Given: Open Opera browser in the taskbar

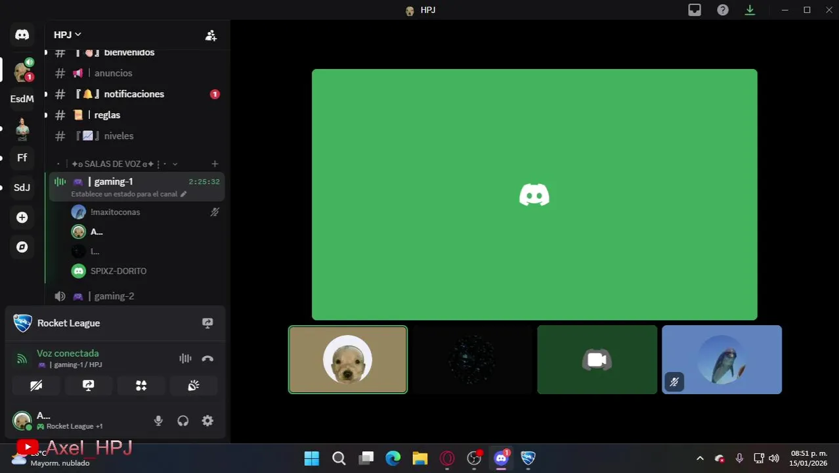Looking at the screenshot, I should tap(447, 458).
